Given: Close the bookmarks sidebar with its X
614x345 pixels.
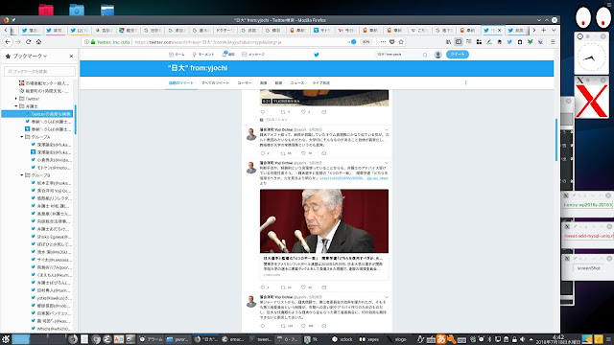Looking at the screenshot, I should tap(71, 57).
